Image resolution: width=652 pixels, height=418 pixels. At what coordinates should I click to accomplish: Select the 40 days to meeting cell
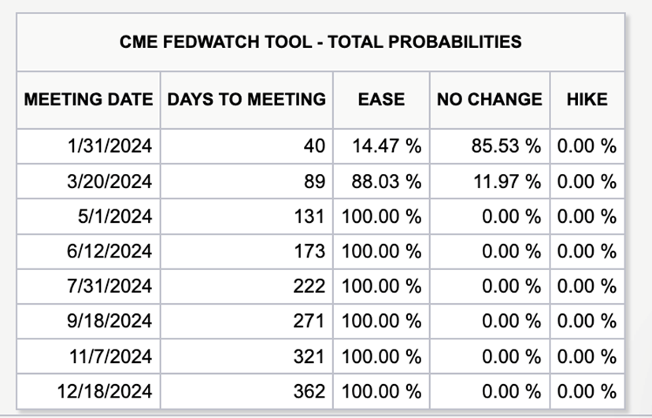315,146
